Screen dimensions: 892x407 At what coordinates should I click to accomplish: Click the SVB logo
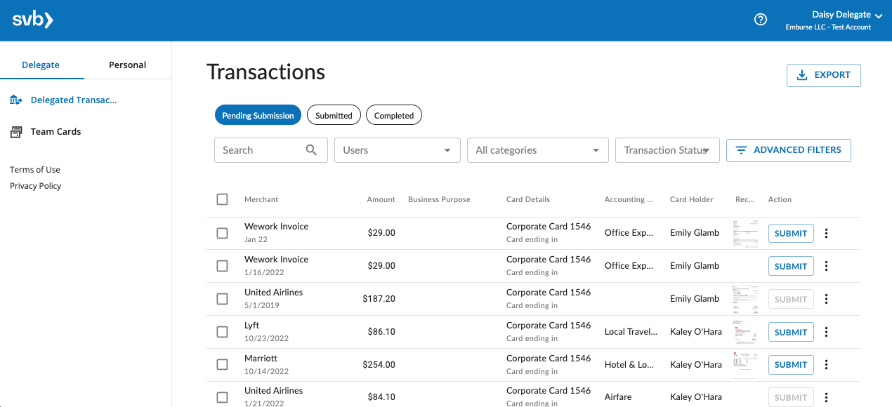[x=33, y=20]
